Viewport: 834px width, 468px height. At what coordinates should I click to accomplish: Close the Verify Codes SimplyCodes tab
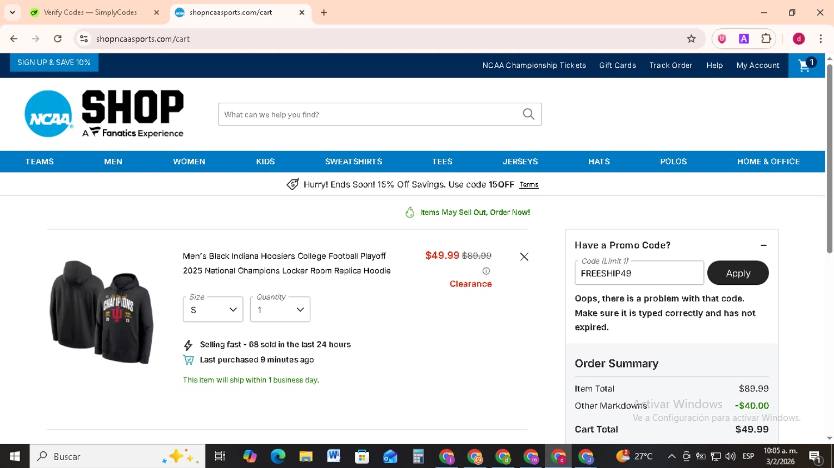pos(156,12)
